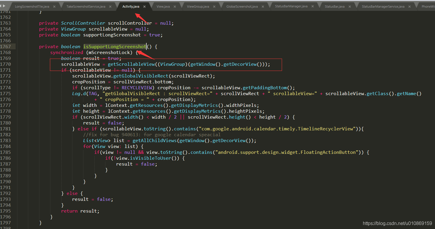The width and height of the screenshot is (435, 229).
Task: Click 'result = false;' on line 1793
Action: [92, 199]
